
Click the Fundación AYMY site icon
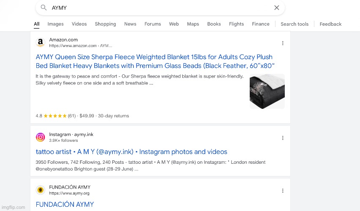coord(41,190)
